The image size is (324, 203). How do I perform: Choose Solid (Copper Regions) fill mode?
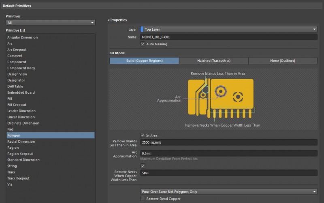click(144, 61)
